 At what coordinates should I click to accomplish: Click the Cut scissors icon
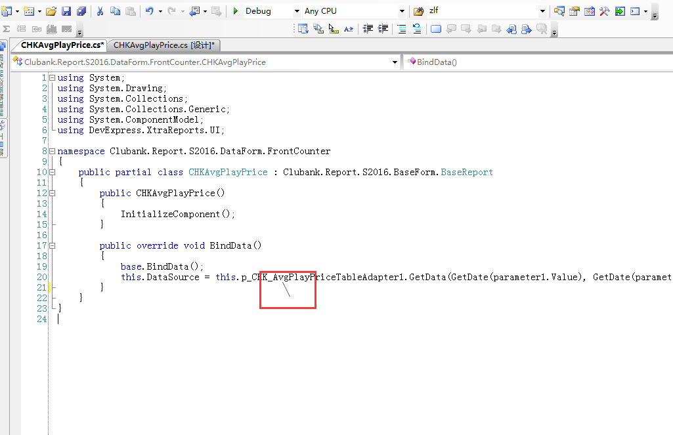[x=100, y=11]
